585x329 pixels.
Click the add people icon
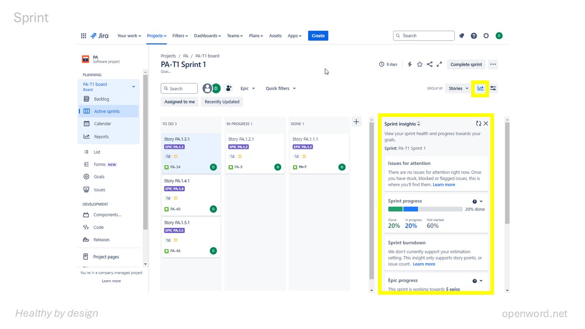pos(229,88)
